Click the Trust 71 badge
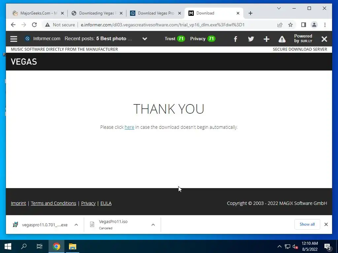The image size is (338, 253). pos(175,39)
